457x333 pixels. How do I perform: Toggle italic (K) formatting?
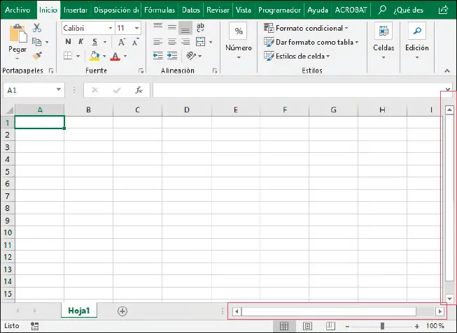[81, 42]
